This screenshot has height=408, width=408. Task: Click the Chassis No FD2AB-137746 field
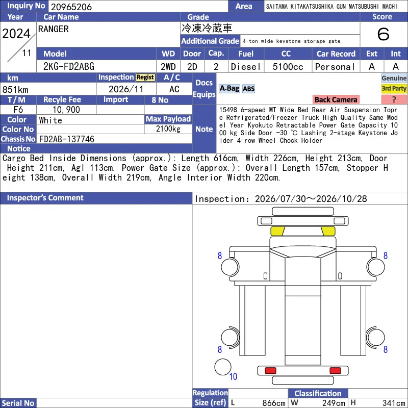pyautogui.click(x=114, y=139)
